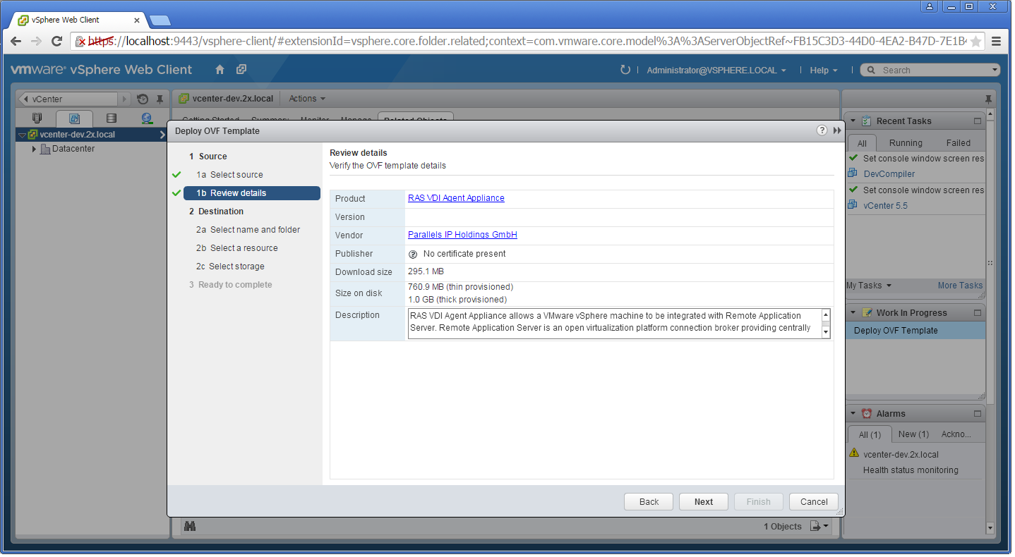This screenshot has width=1015, height=557.
Task: Collapse the Recent Tasks panel
Action: point(853,121)
